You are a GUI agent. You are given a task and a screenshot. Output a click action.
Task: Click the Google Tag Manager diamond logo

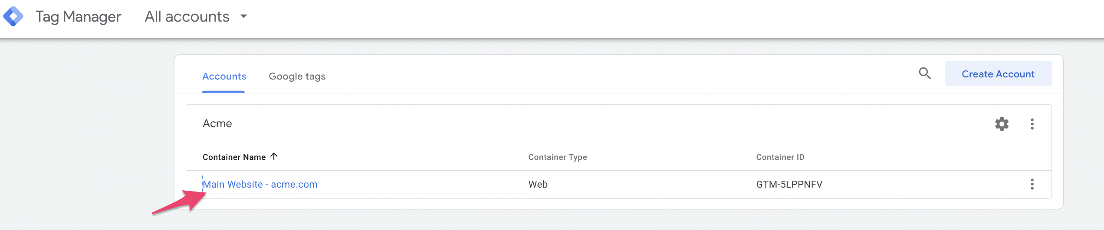pos(13,16)
